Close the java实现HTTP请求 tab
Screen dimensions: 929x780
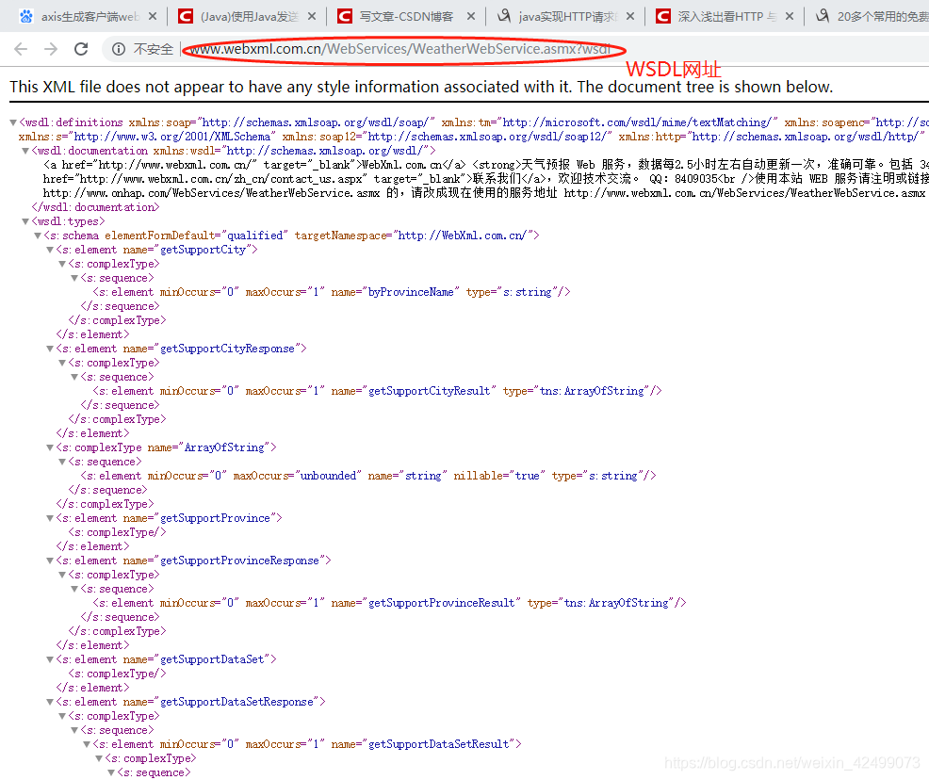coord(630,17)
